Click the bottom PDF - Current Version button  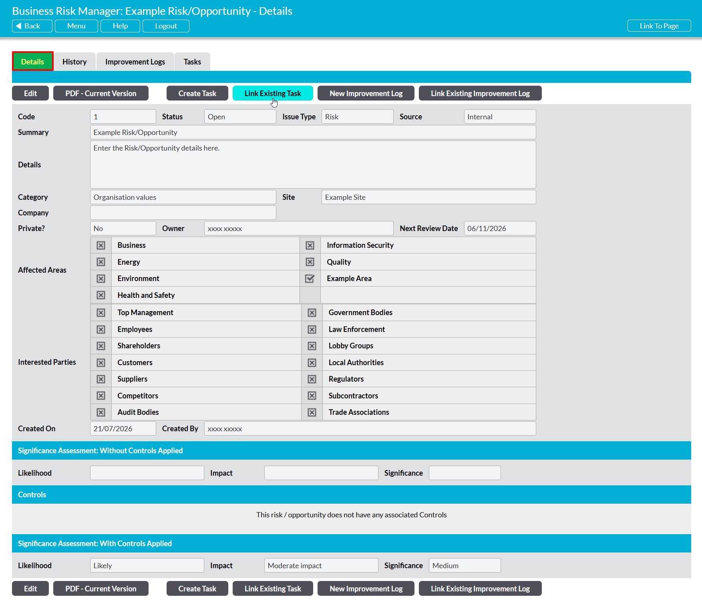point(101,589)
